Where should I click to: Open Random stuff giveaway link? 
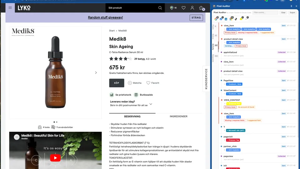[105, 18]
